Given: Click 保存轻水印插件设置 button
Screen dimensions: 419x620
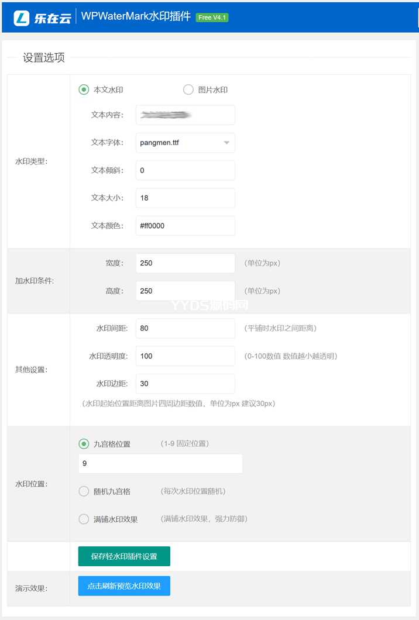Looking at the screenshot, I should coord(124,556).
